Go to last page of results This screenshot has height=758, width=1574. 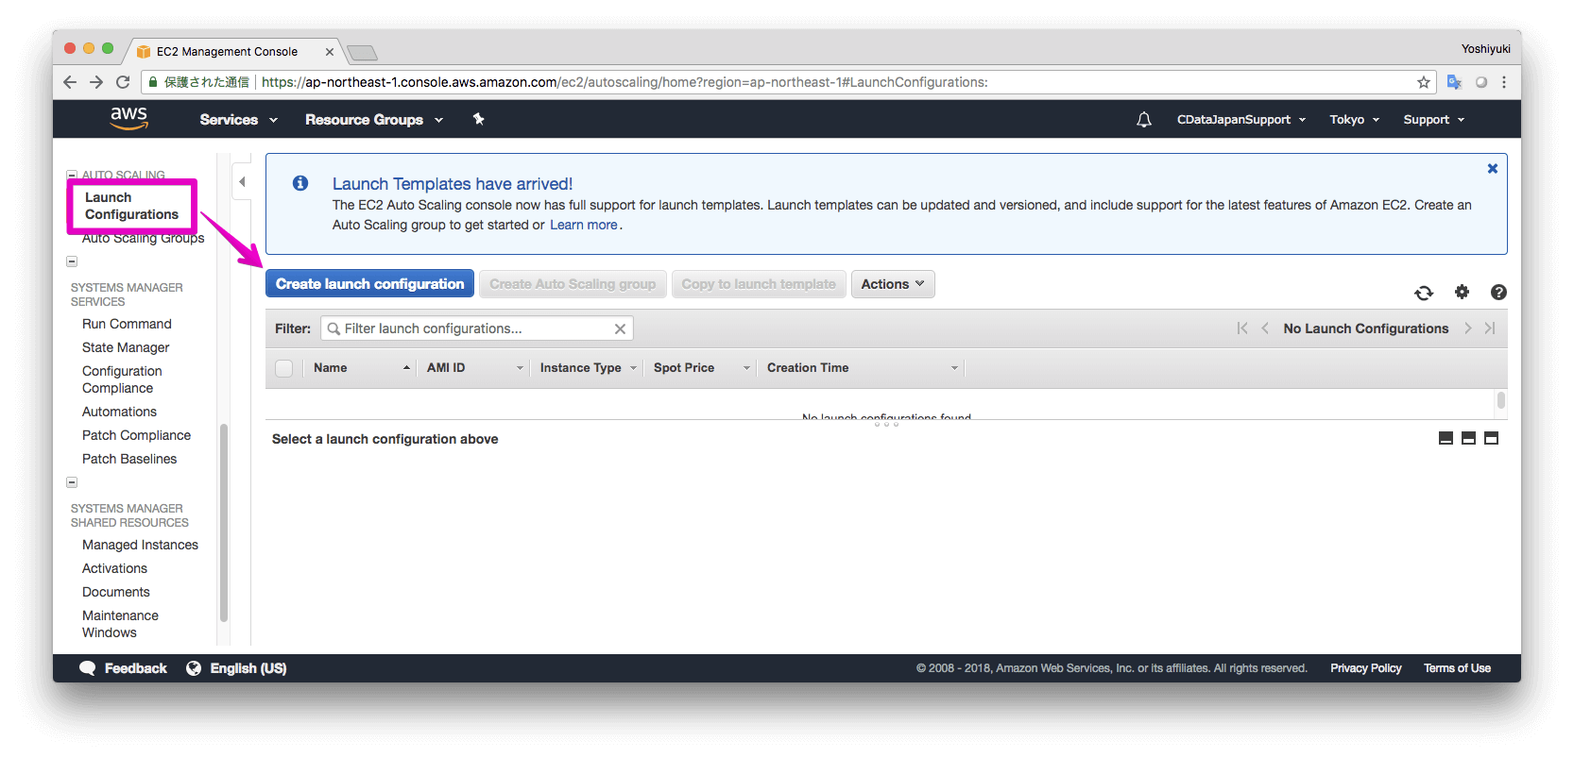tap(1490, 328)
